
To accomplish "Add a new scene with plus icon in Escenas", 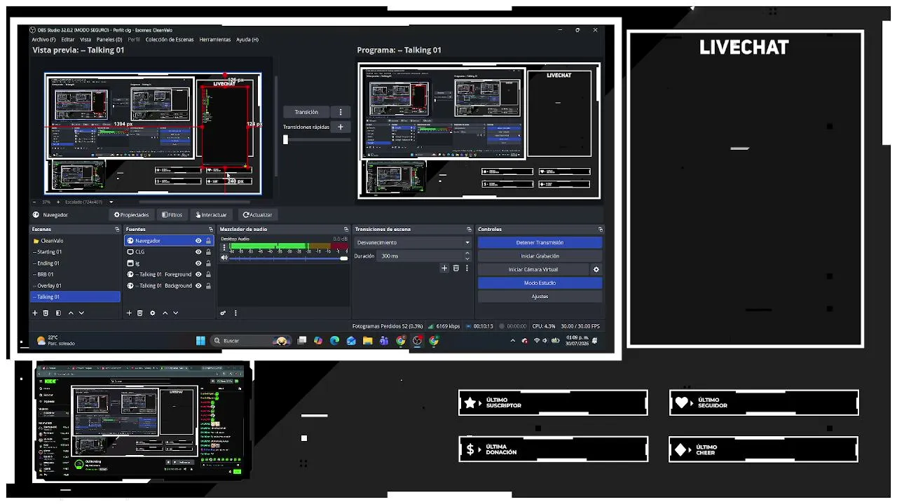I will [35, 313].
